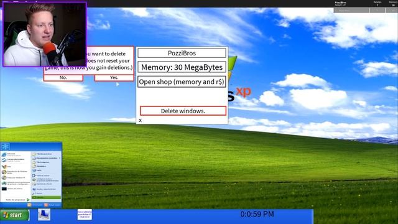Select the Memory: 30 MegaBytes label
The image size is (398, 224).
click(x=182, y=67)
